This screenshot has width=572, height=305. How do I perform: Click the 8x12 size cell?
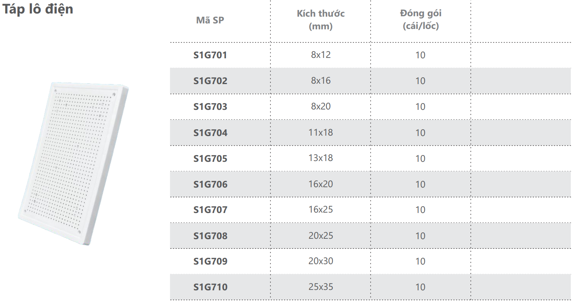click(x=321, y=55)
